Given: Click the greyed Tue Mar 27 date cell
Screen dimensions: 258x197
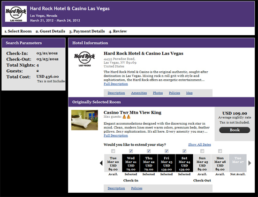Looking at the screenshot, I should (x=238, y=163).
